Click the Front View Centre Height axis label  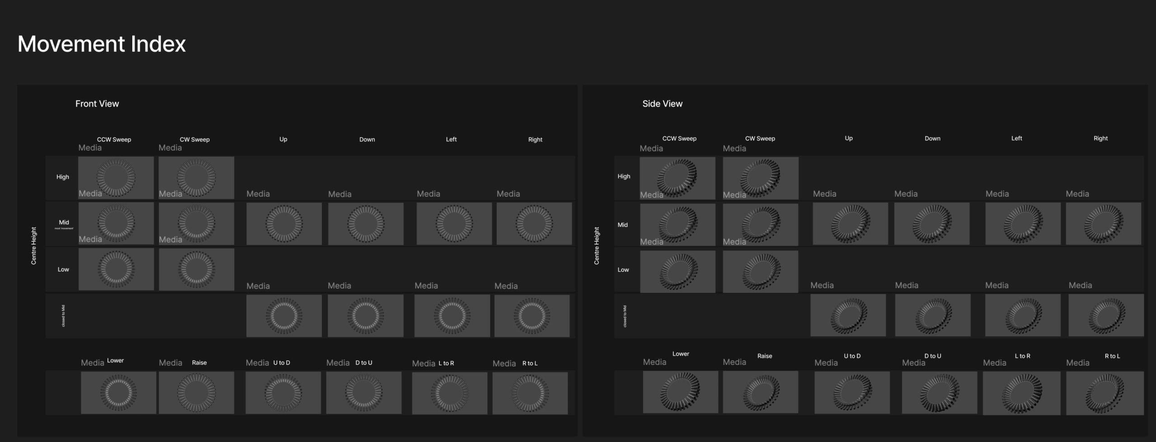[x=33, y=246]
